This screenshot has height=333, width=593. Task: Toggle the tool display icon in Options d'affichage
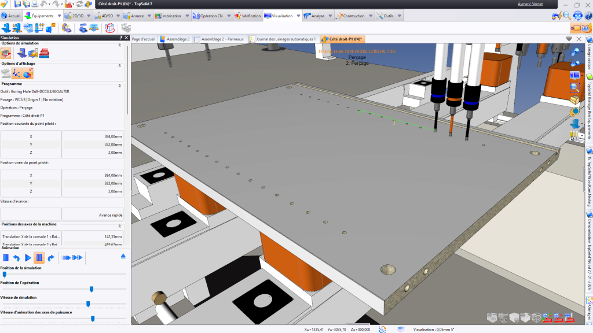click(x=28, y=73)
